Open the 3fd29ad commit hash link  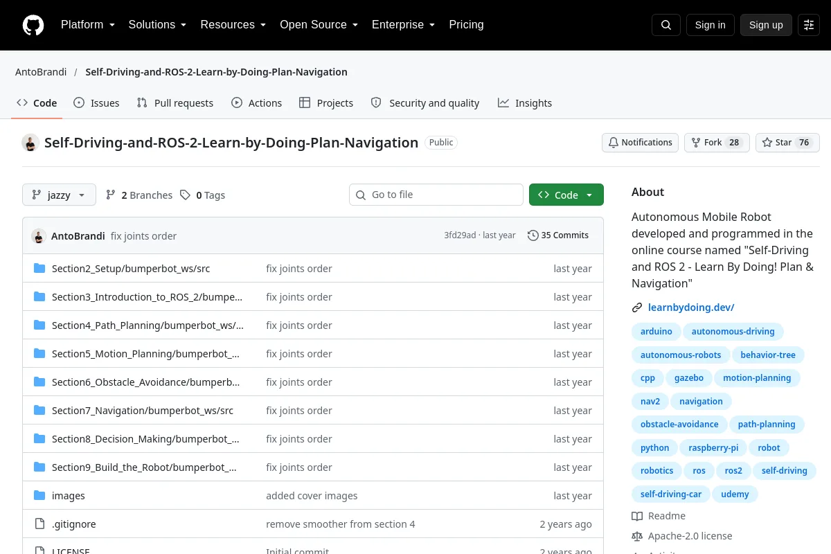point(460,235)
